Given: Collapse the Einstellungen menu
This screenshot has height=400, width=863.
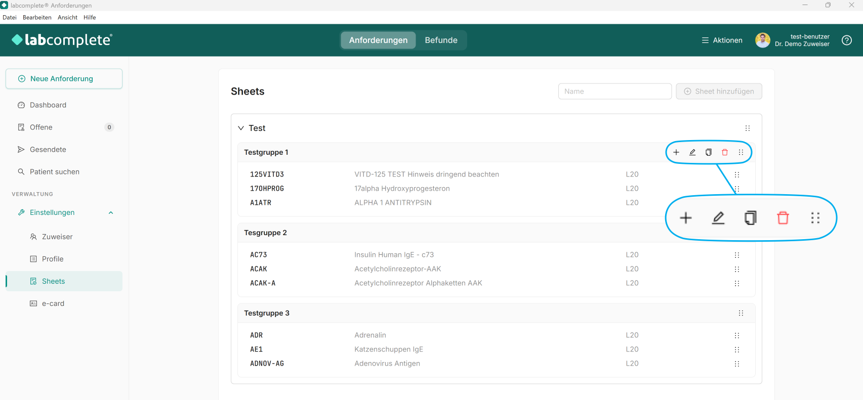Looking at the screenshot, I should (x=111, y=213).
